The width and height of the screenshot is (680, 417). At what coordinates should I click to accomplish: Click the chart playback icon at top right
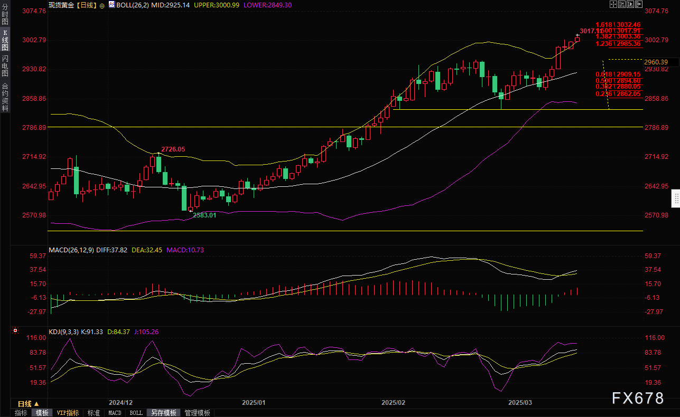click(x=631, y=5)
